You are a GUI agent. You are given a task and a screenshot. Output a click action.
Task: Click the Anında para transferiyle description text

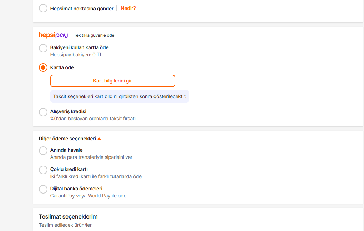tap(91, 157)
